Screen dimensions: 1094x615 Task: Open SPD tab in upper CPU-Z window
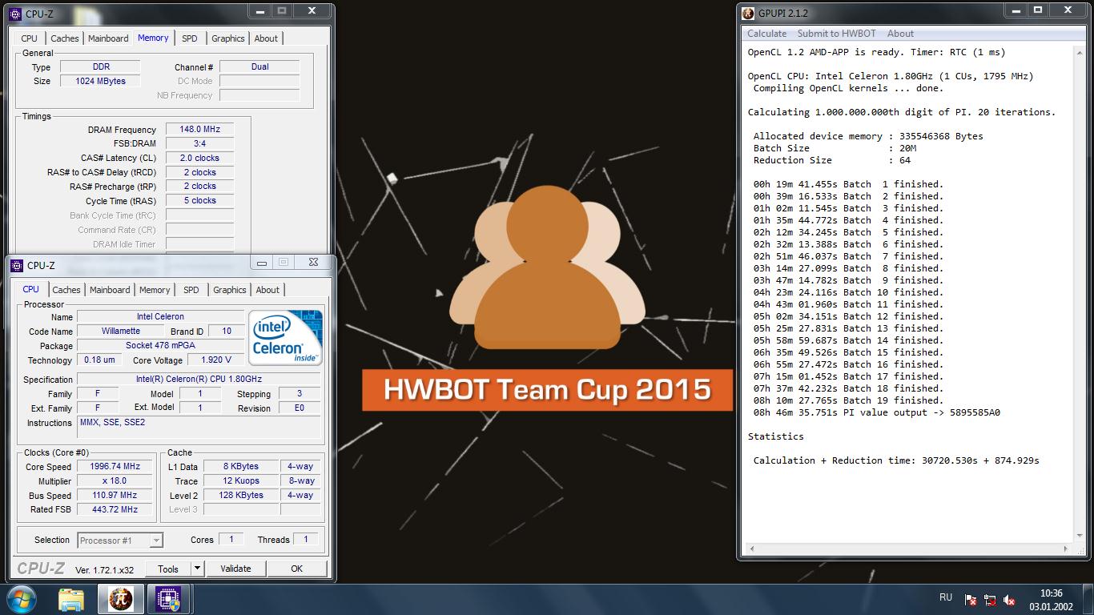[x=189, y=38]
